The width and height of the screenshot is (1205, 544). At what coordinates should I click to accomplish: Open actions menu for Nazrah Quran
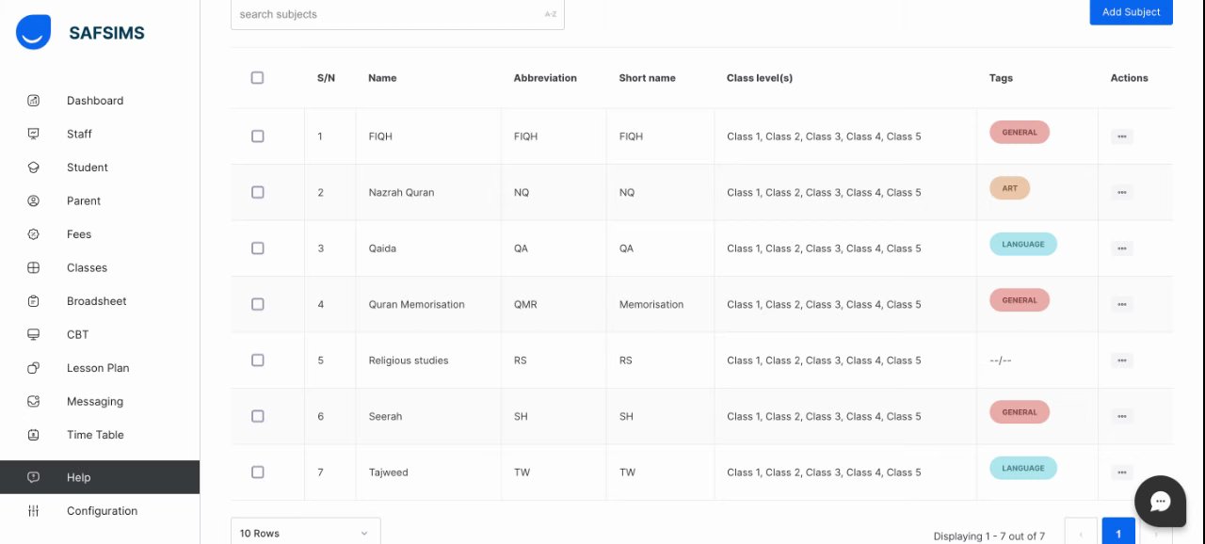click(x=1121, y=193)
